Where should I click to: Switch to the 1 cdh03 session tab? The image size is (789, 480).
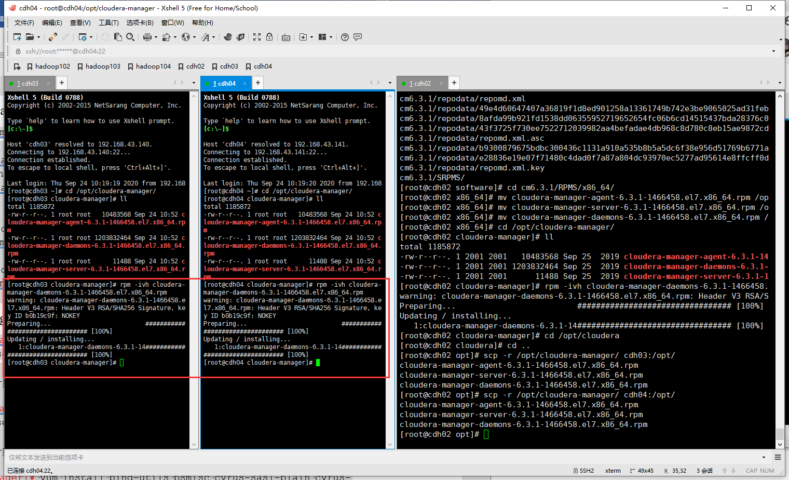point(28,83)
